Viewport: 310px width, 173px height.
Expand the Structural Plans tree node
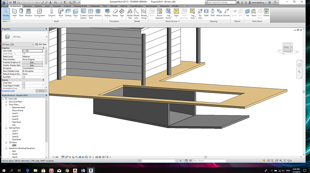tap(6, 102)
